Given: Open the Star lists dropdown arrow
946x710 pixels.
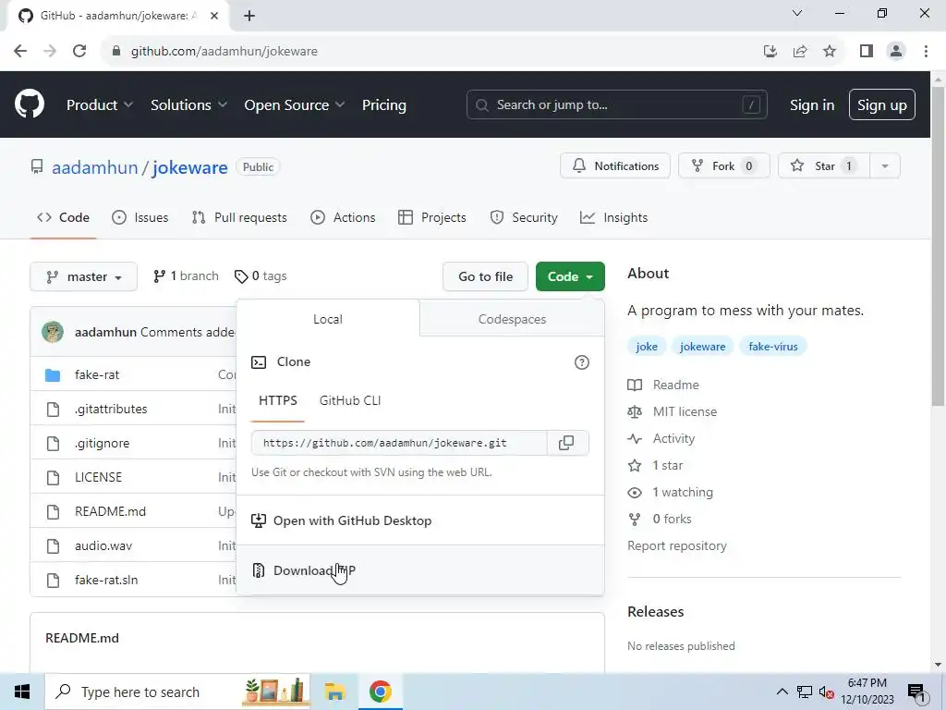Looking at the screenshot, I should (885, 166).
